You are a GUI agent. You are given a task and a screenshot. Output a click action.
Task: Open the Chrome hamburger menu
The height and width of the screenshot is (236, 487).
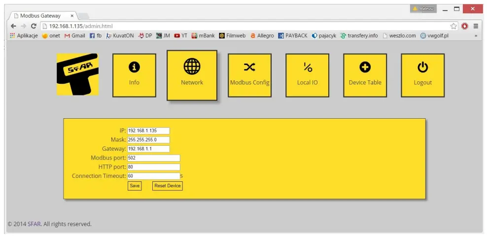pyautogui.click(x=476, y=26)
